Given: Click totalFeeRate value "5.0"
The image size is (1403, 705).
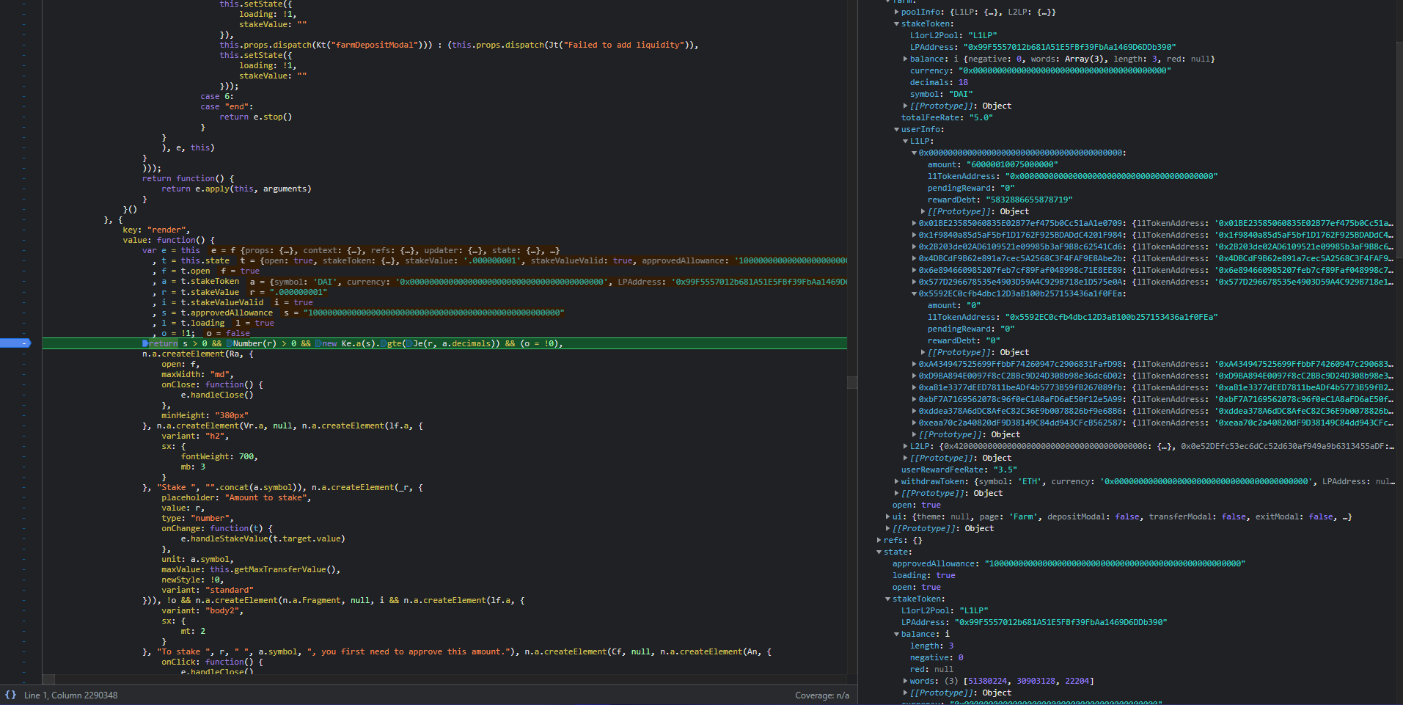Looking at the screenshot, I should coord(981,117).
